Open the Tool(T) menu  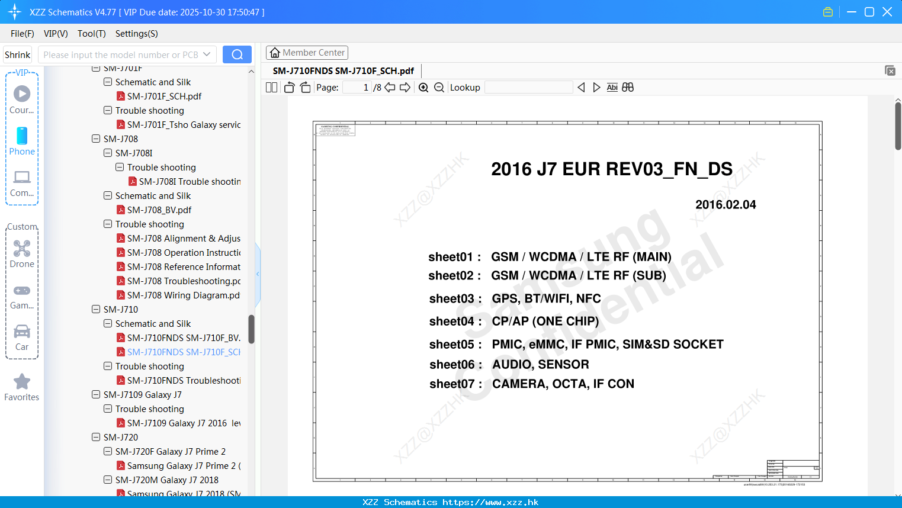click(x=92, y=34)
